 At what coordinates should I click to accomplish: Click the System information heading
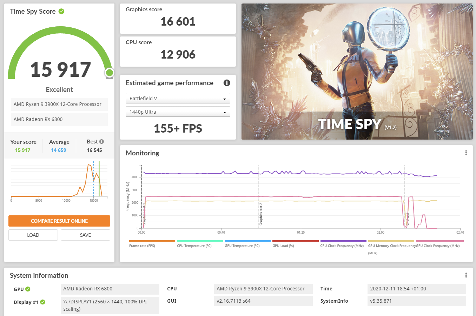point(39,275)
